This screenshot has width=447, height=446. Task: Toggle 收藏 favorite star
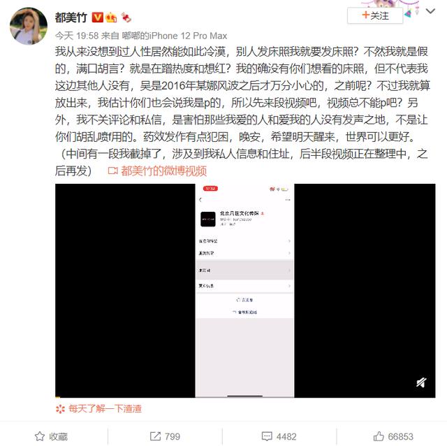pyautogui.click(x=51, y=436)
